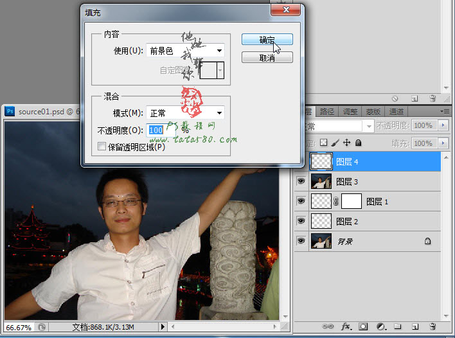Screen dimensions: 455x338
Task: Click the canvas horizontal scroll left arrow
Action: coord(173,327)
